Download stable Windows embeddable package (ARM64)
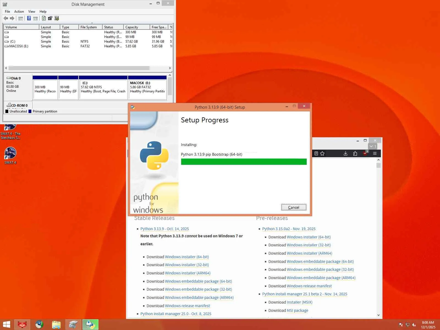This screenshot has width=440, height=330. (x=199, y=298)
